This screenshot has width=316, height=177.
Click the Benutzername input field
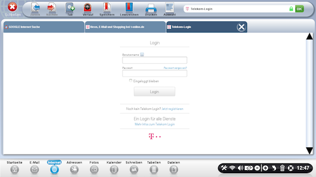tap(155, 60)
